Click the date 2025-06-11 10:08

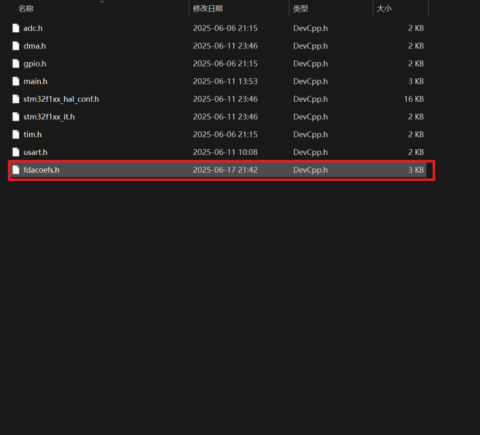click(x=225, y=153)
